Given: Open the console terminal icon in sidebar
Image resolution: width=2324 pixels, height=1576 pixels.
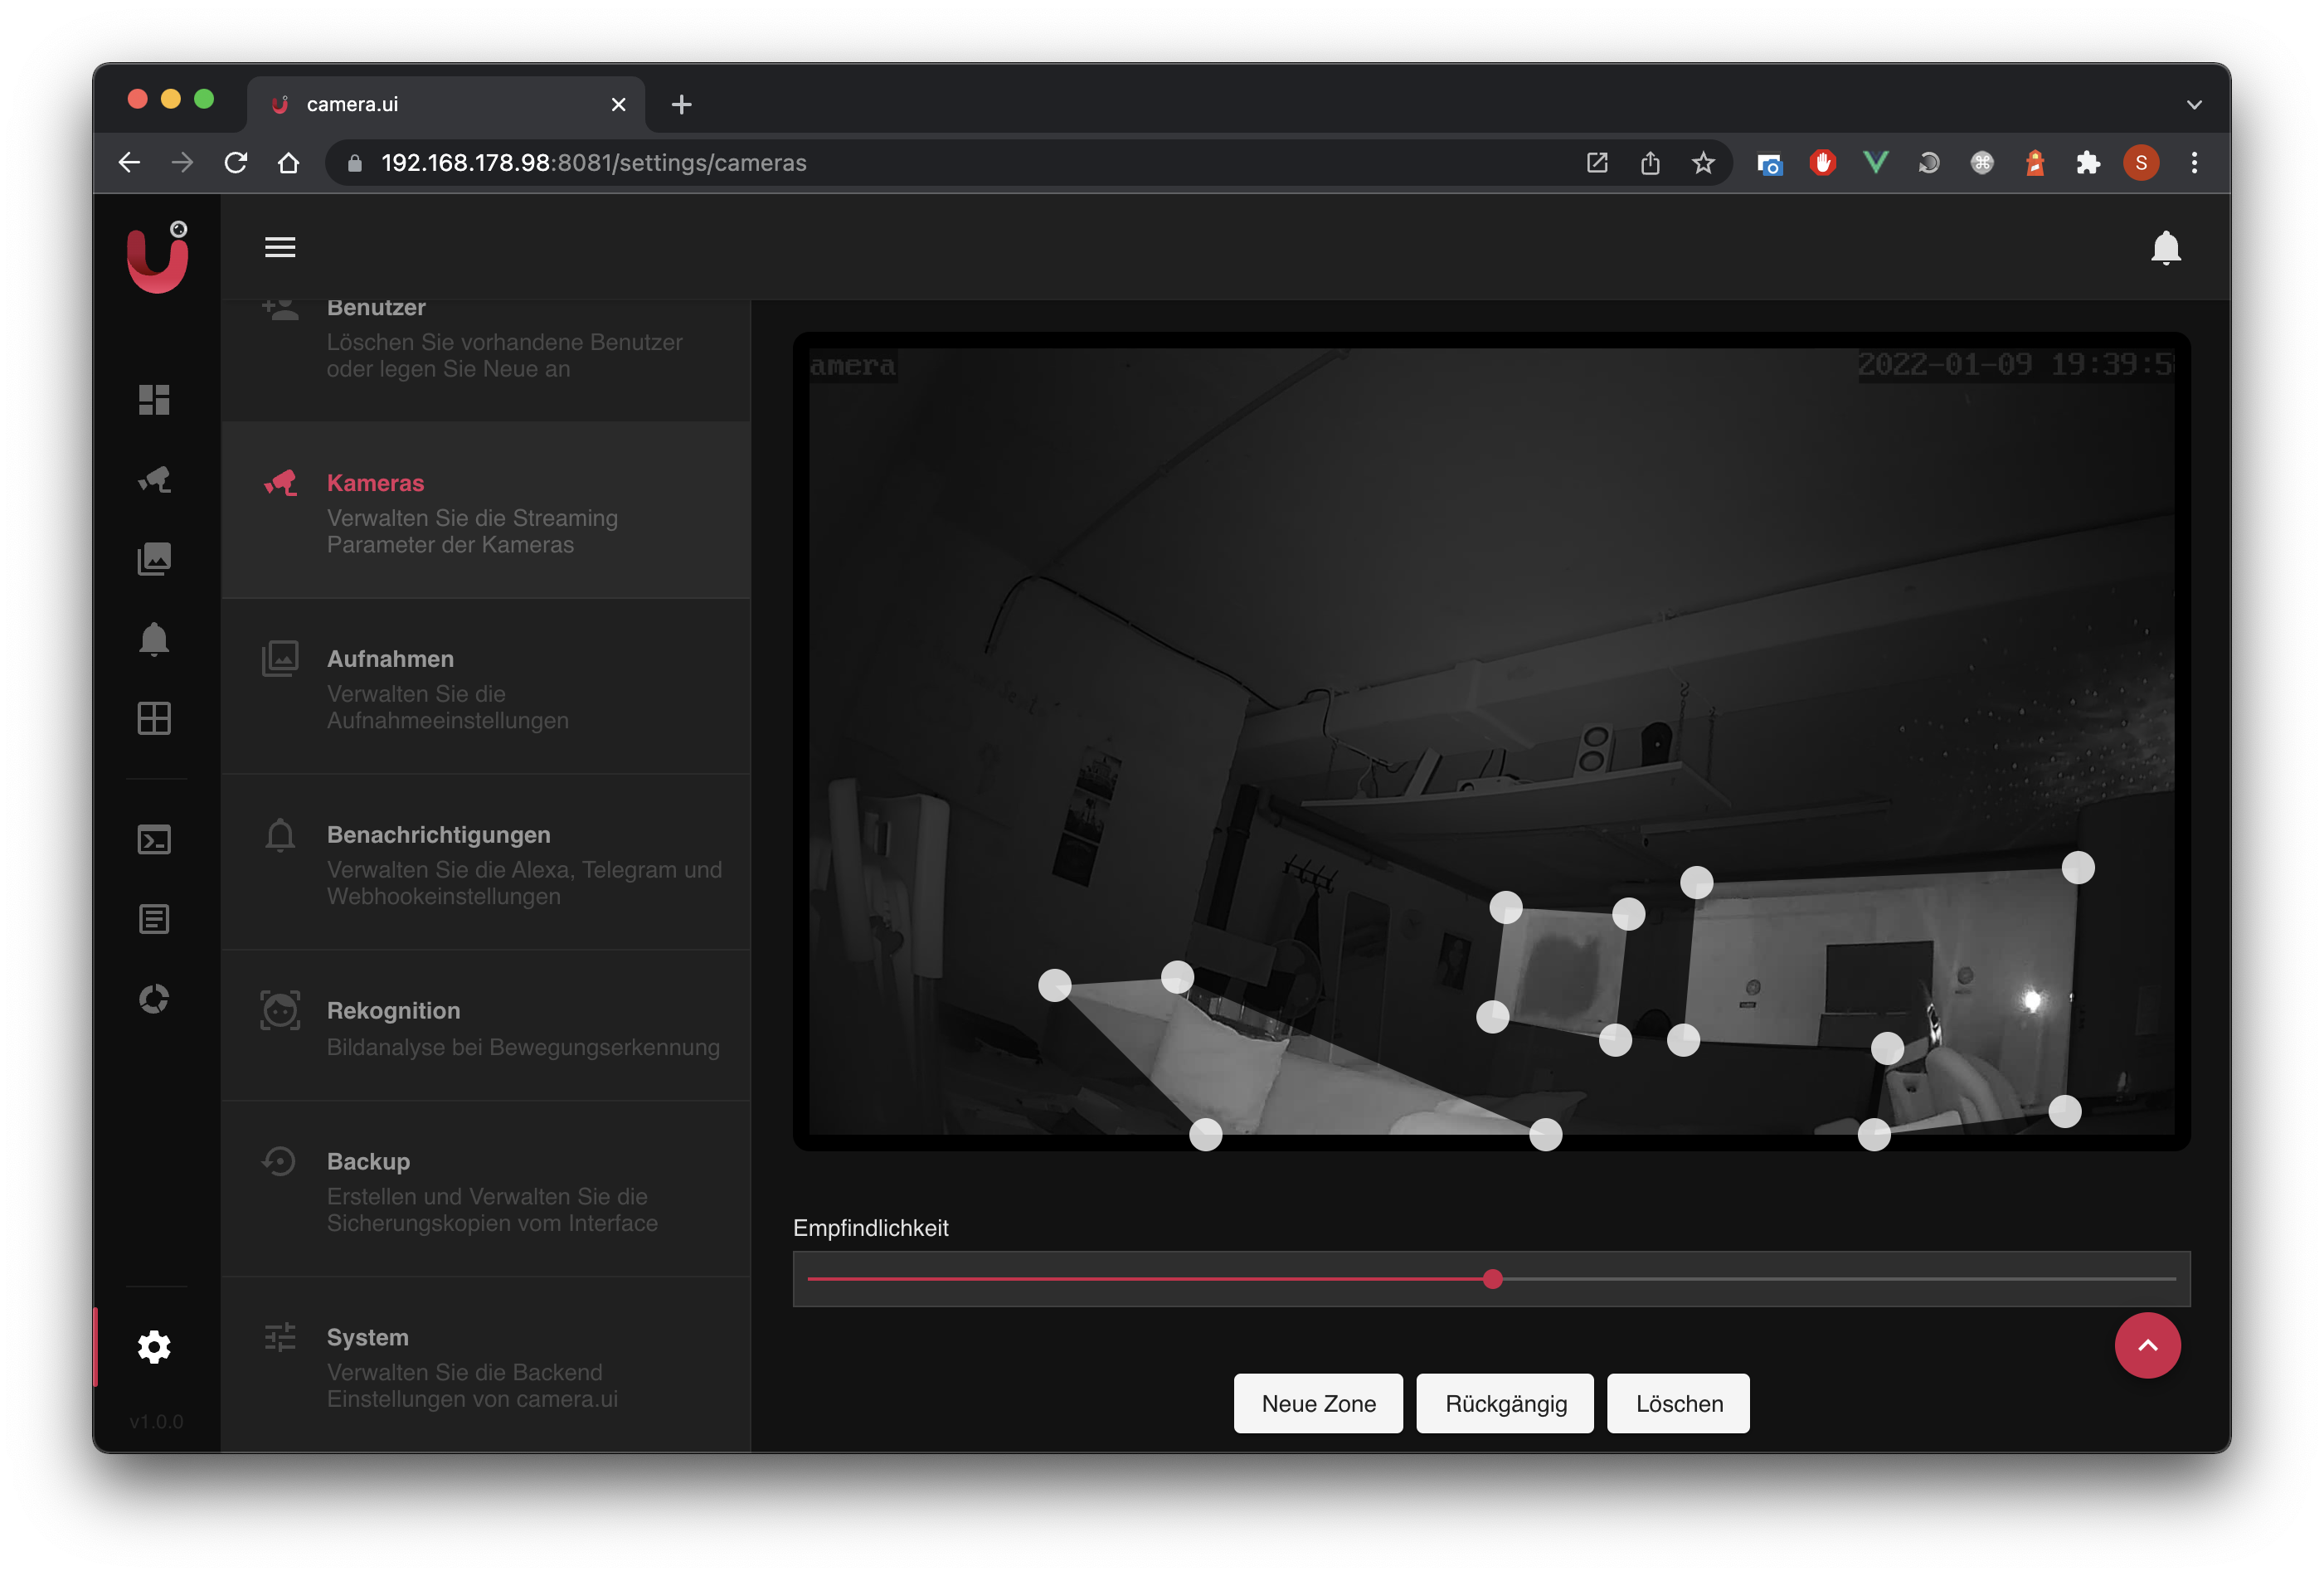Looking at the screenshot, I should (x=154, y=840).
